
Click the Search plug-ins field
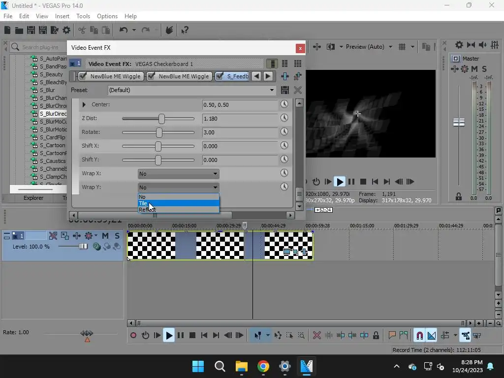coord(40,47)
